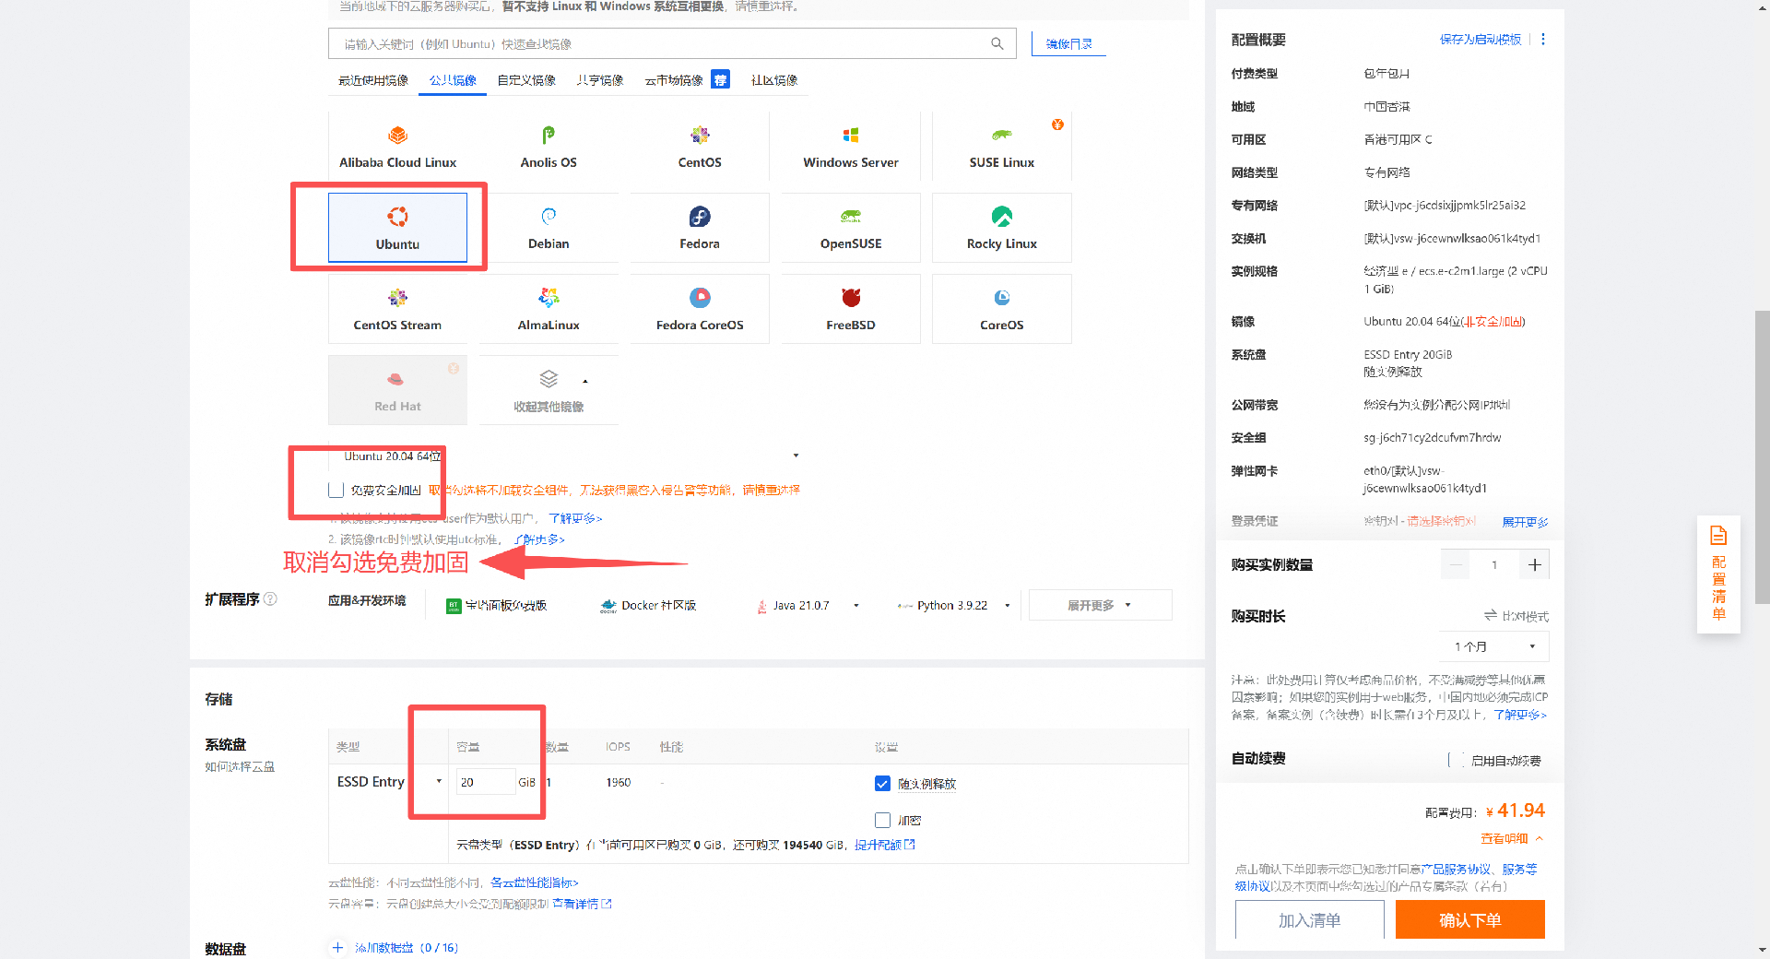Select the Debian image icon

(x=549, y=218)
